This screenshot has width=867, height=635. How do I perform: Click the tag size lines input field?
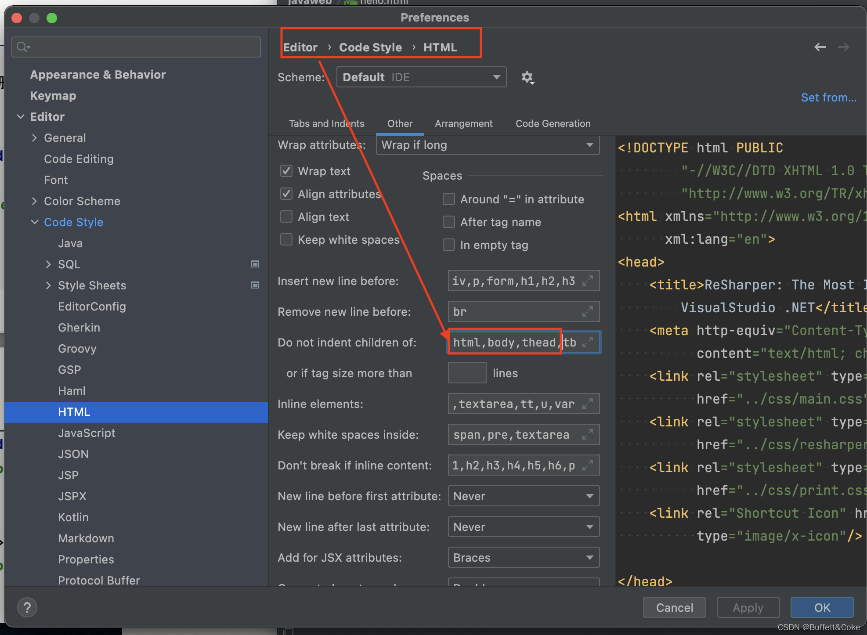tap(467, 373)
